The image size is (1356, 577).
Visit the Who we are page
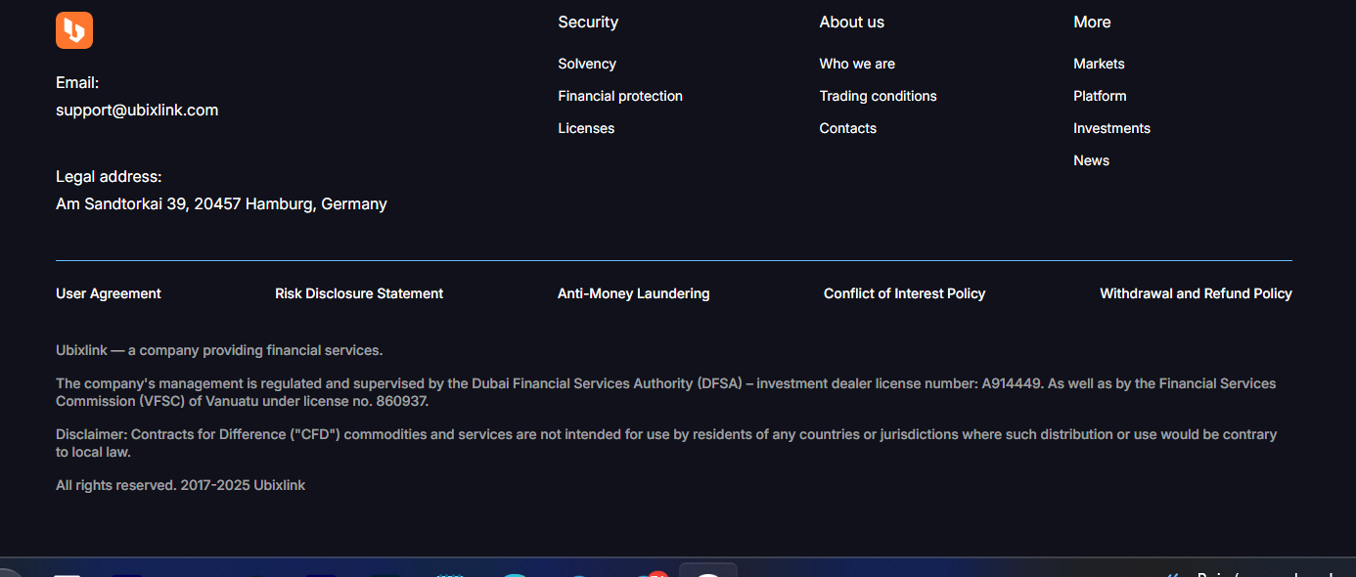pos(857,64)
